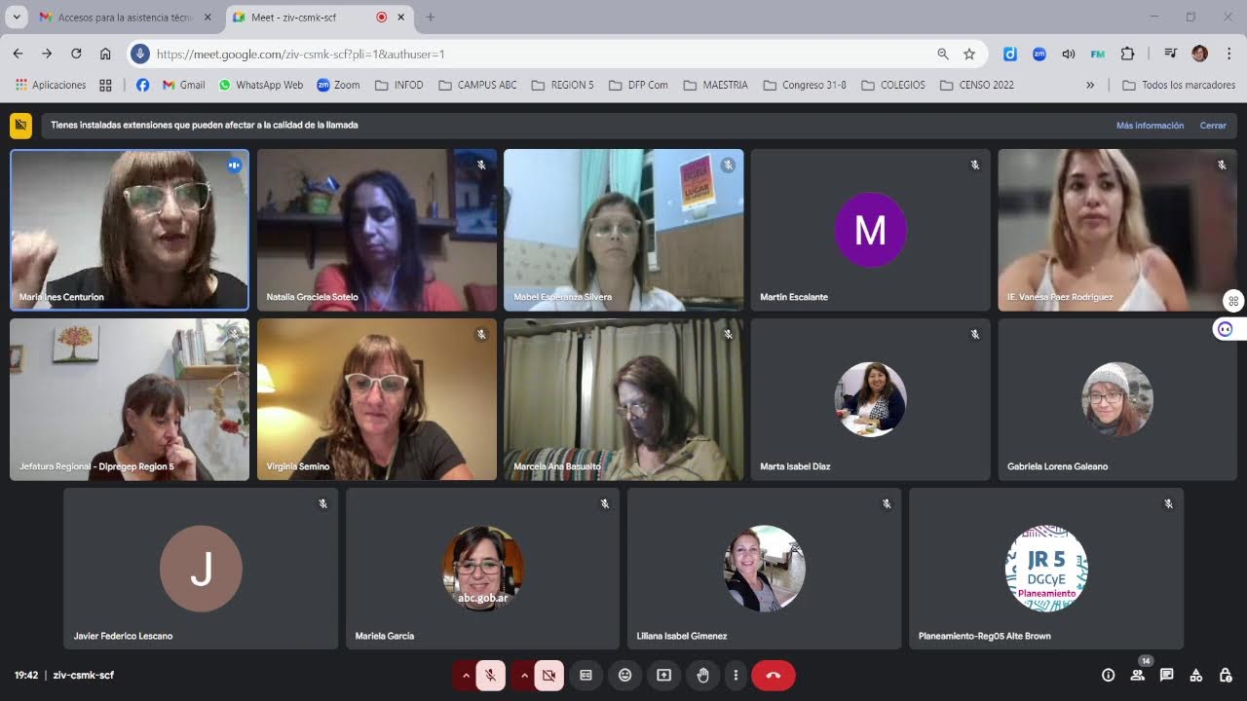Open the MAESTRIA bookmarks folder
This screenshot has width=1247, height=701.
(716, 85)
